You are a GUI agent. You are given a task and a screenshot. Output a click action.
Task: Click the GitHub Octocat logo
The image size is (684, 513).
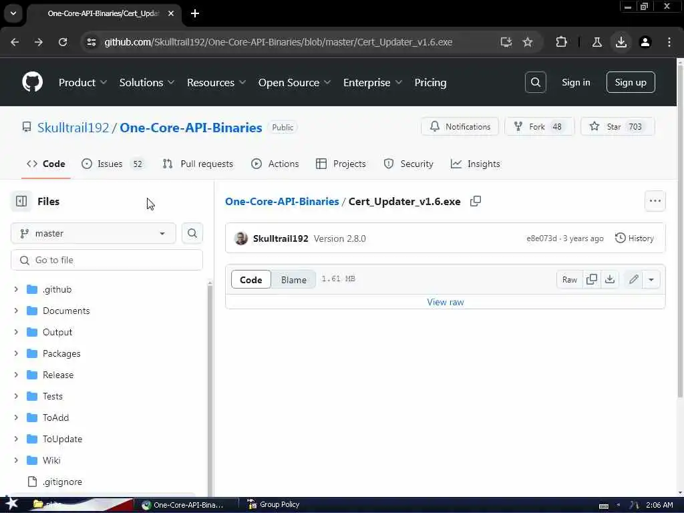pos(32,82)
